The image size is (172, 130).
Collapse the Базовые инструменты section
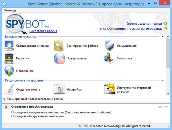[162, 37]
